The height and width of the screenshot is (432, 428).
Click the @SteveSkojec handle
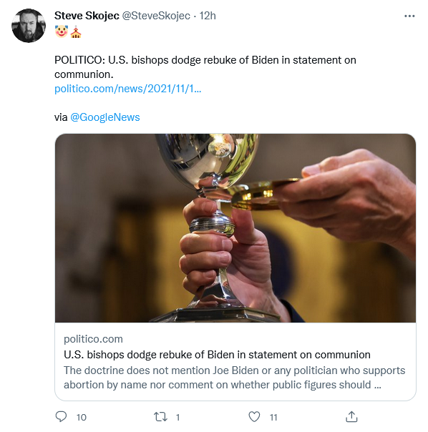tap(156, 16)
